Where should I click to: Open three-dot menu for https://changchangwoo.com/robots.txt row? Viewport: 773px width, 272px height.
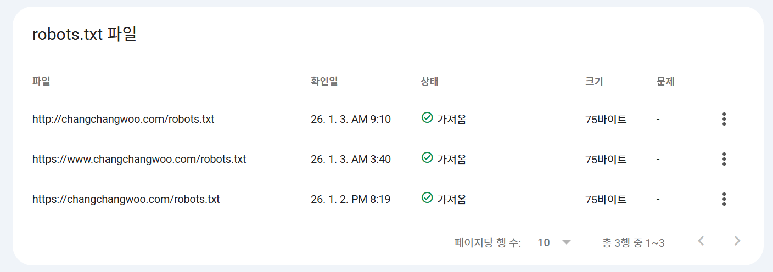(x=724, y=199)
